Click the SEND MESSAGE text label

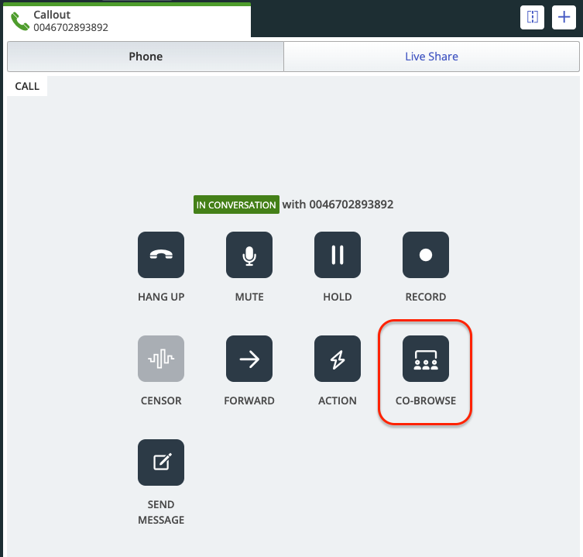pos(161,512)
